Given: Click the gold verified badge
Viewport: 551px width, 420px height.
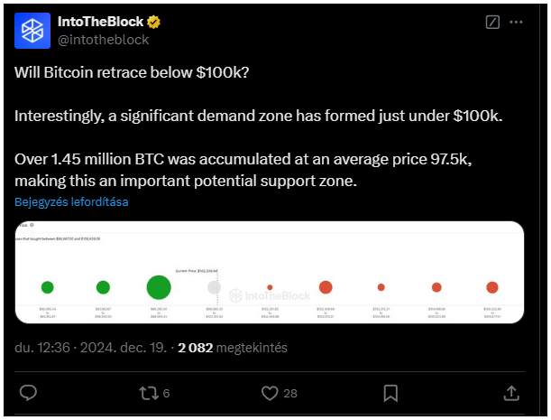Looking at the screenshot, I should [153, 22].
